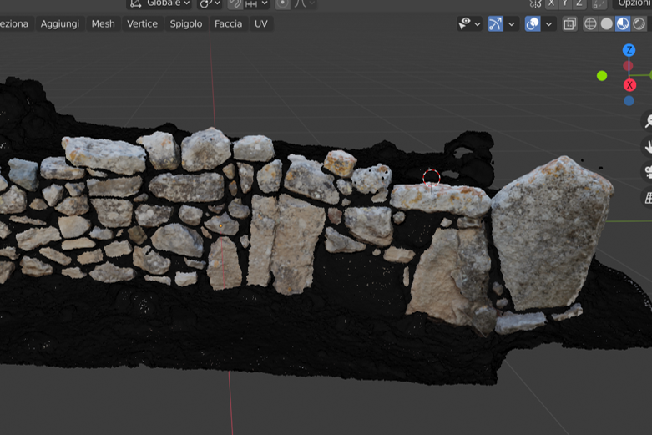Click the red X axis gizmo handle
The image size is (652, 435).
click(x=629, y=85)
